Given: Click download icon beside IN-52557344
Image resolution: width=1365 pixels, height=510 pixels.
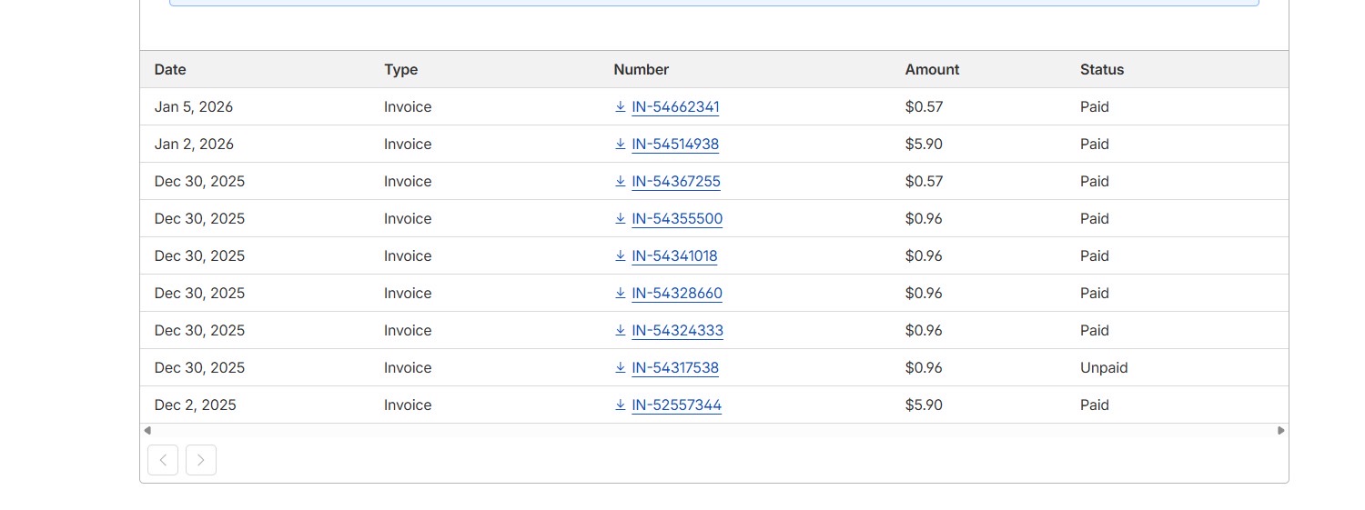Looking at the screenshot, I should tap(621, 405).
